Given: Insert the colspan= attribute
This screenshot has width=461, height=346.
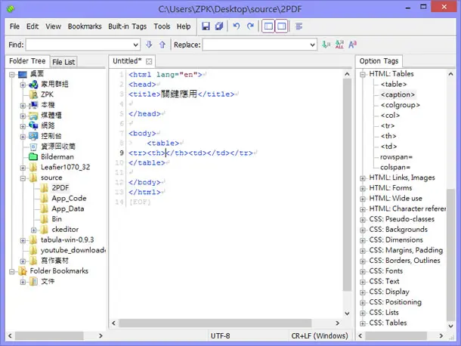Looking at the screenshot, I should 395,167.
